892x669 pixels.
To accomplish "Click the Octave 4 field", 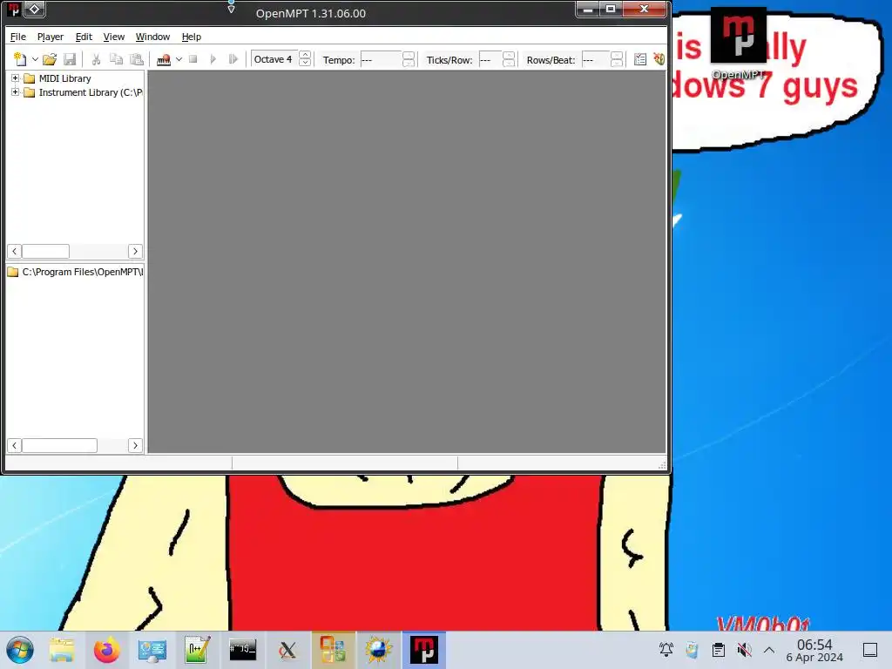I will [x=274, y=59].
